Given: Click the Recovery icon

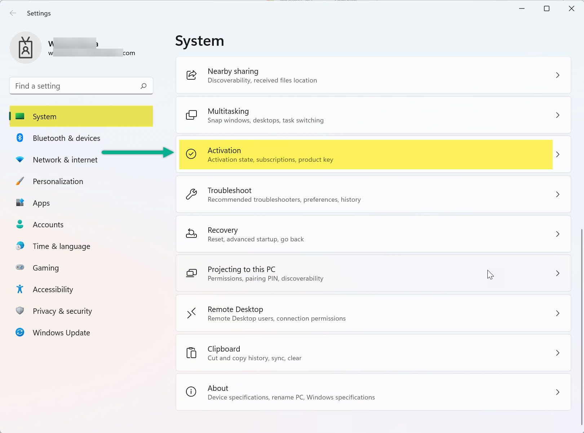Looking at the screenshot, I should (x=191, y=234).
